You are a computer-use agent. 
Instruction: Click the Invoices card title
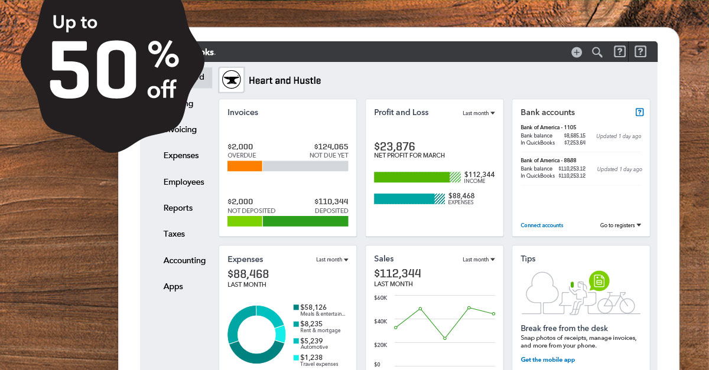coord(243,112)
